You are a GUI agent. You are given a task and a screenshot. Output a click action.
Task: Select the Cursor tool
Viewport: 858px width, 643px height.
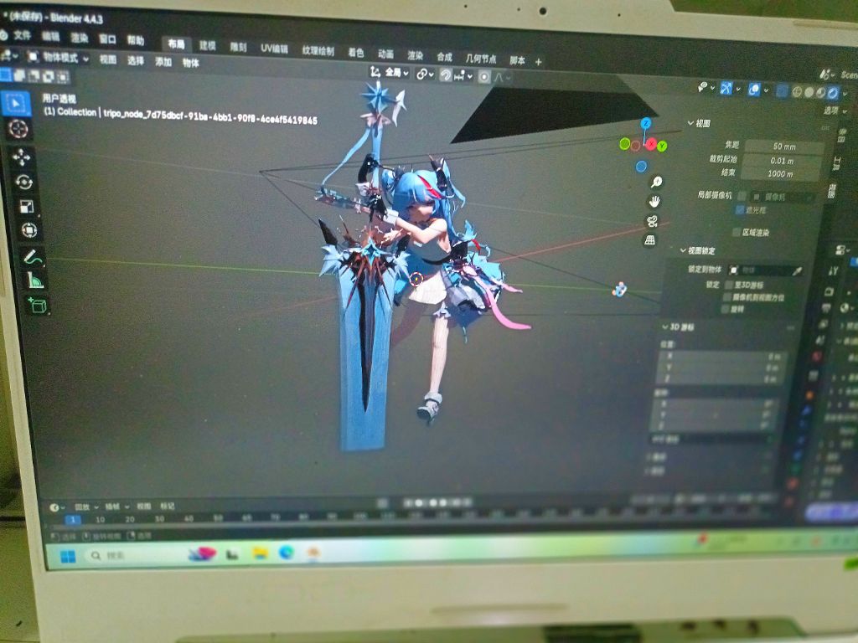[x=18, y=128]
